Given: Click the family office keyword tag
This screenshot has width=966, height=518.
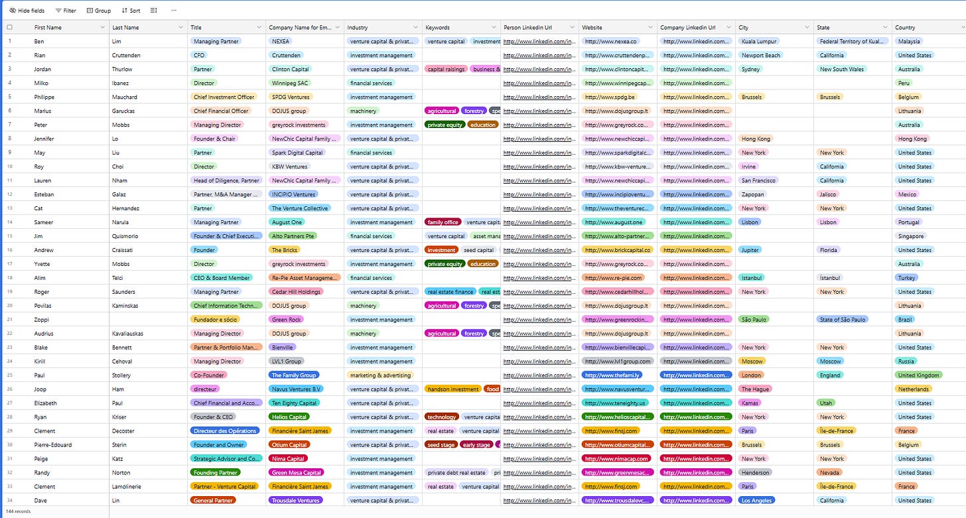Looking at the screenshot, I should pyautogui.click(x=443, y=222).
